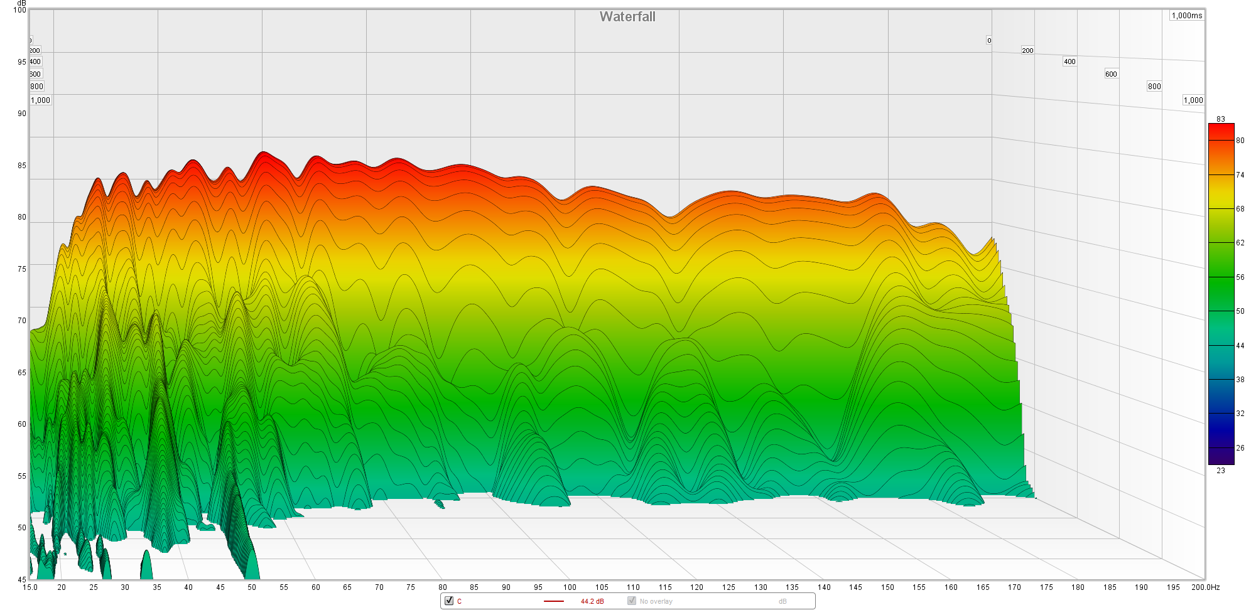Click the 83 maximum value above color scale
Screen dimensions: 1256x610
pyautogui.click(x=1221, y=119)
